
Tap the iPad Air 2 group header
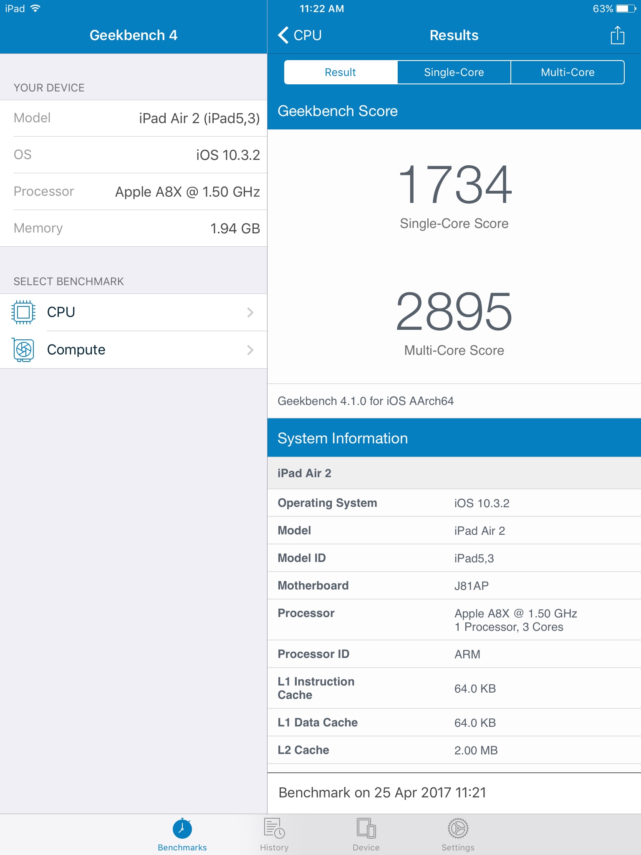(x=454, y=473)
